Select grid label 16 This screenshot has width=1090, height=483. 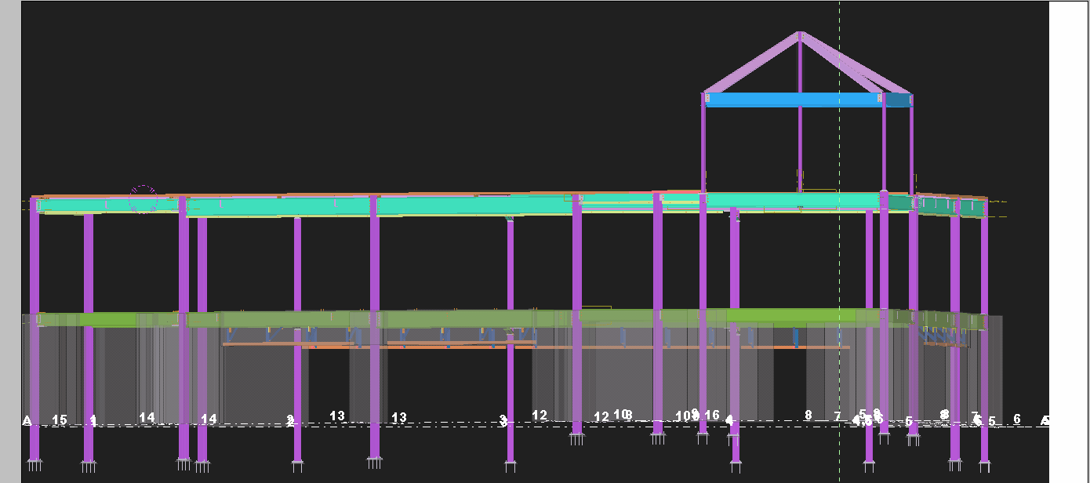coord(712,415)
